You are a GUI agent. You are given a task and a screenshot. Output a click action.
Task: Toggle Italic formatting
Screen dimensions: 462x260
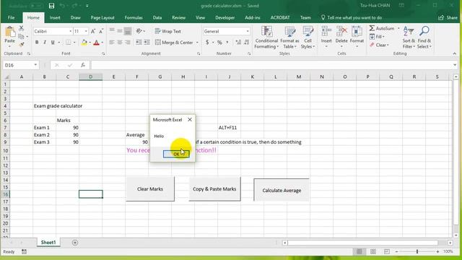pyautogui.click(x=45, y=43)
